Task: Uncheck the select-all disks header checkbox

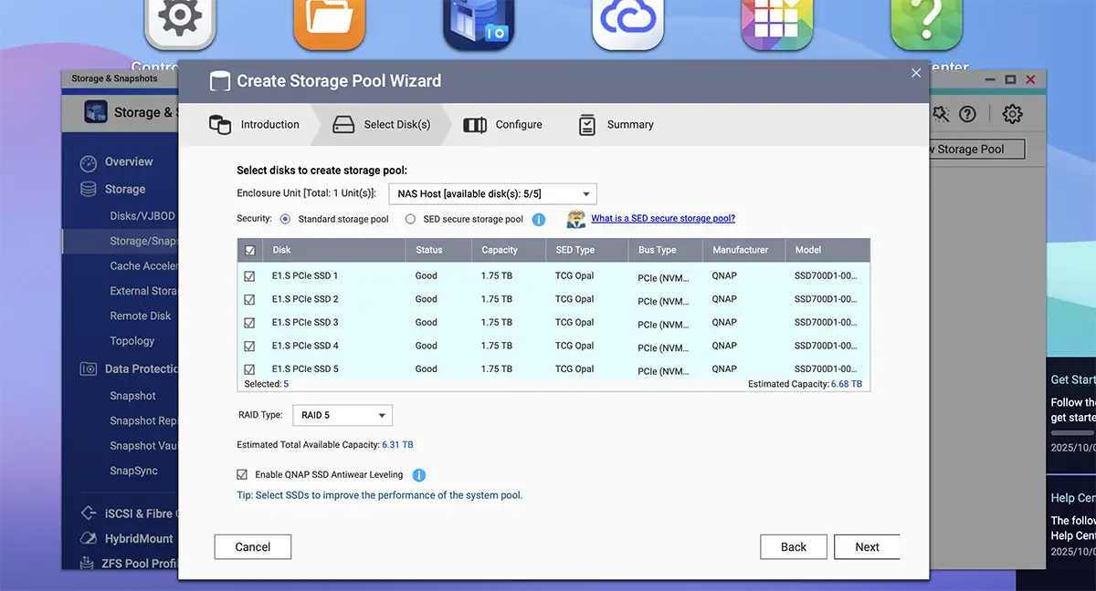Action: 249,250
